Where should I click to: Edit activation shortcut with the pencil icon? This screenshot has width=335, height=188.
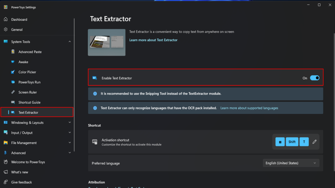(x=314, y=142)
